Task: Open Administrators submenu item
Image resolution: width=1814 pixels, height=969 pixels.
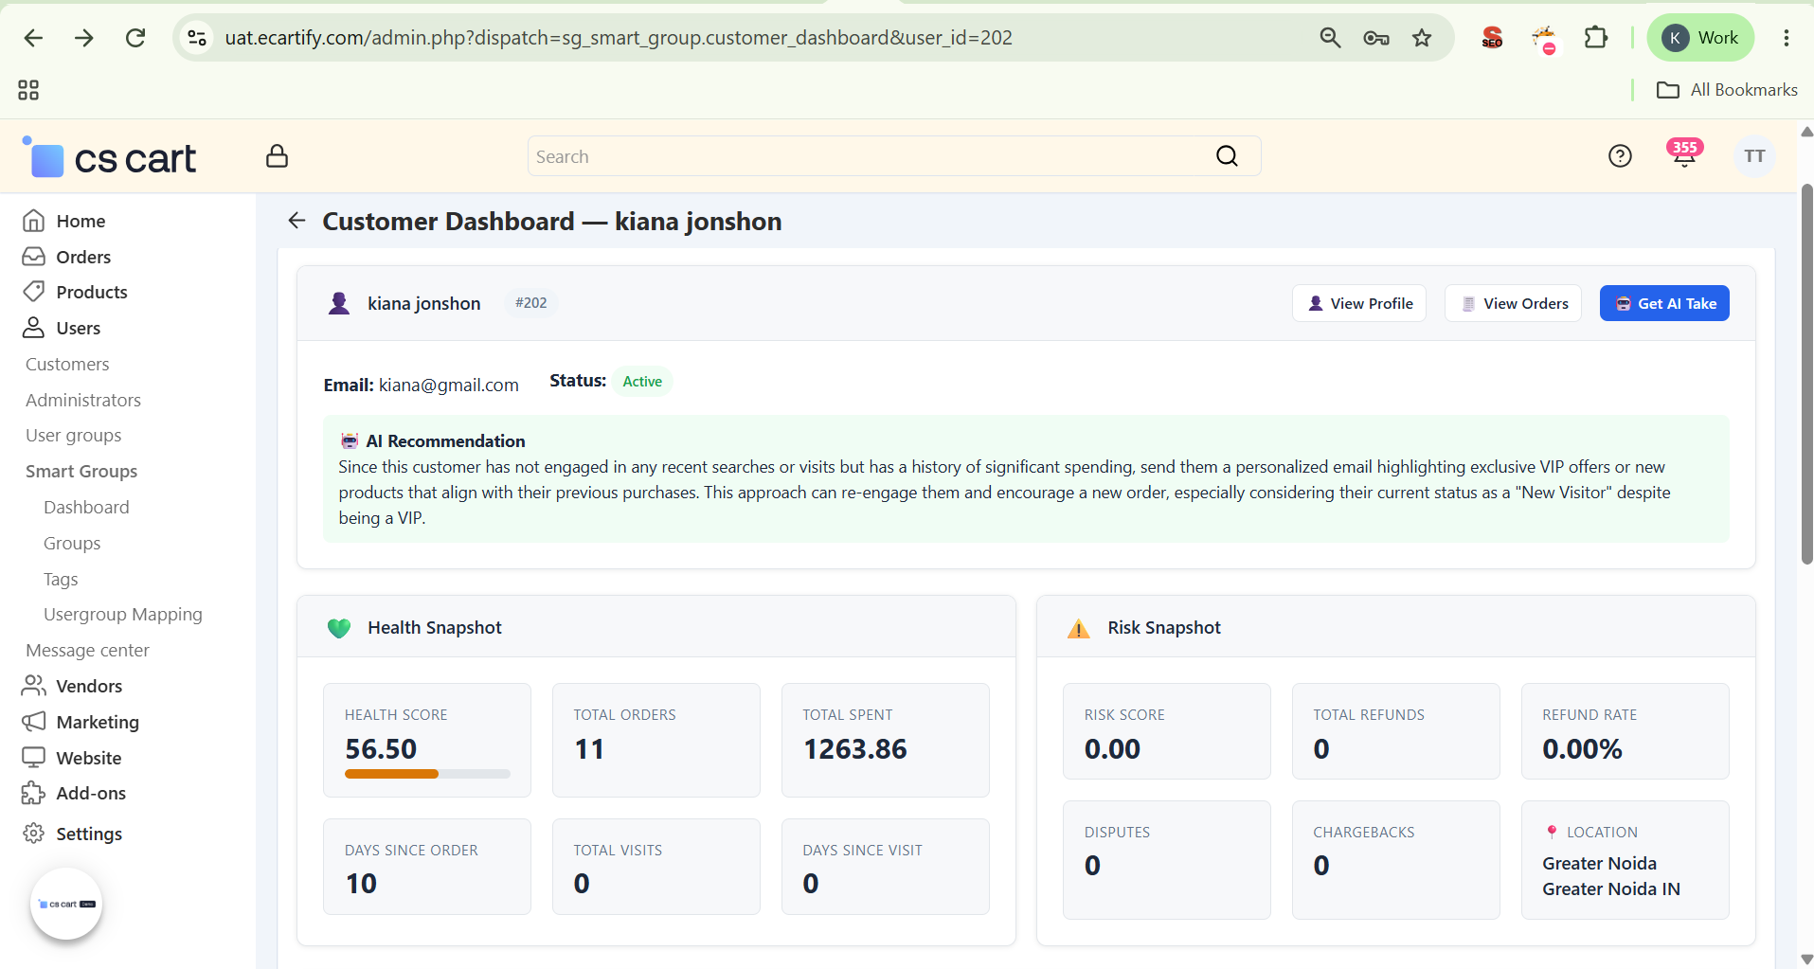Action: click(x=83, y=400)
